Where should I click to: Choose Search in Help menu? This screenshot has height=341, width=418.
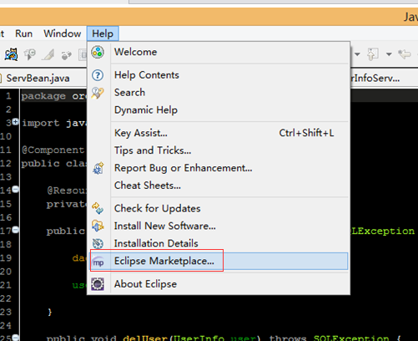click(219, 93)
